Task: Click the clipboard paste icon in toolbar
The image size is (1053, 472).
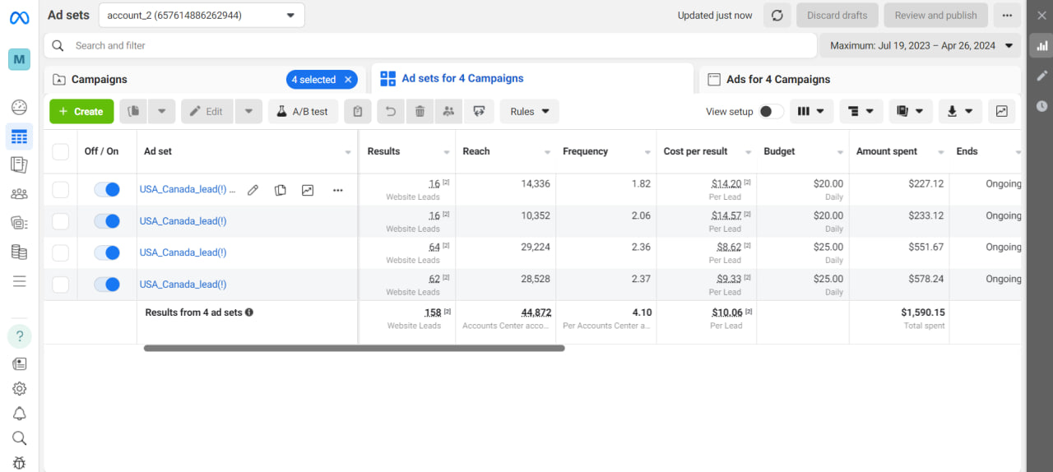Action: coord(357,111)
